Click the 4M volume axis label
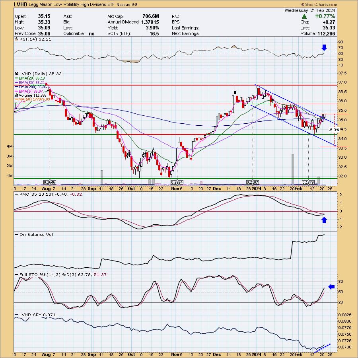This screenshot has width=358, height=358. 10,146
